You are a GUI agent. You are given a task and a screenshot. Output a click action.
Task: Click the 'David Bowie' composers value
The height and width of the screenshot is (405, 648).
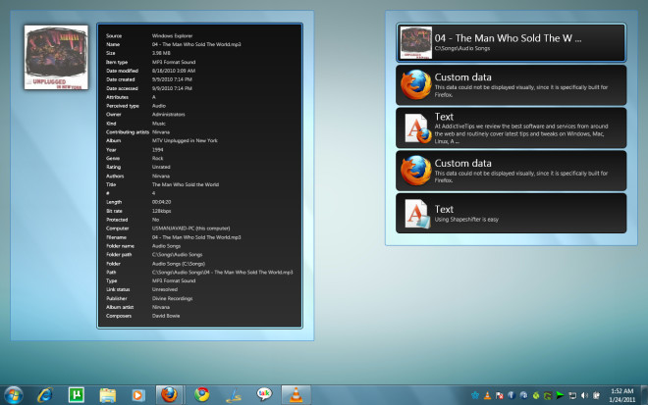[x=166, y=316]
